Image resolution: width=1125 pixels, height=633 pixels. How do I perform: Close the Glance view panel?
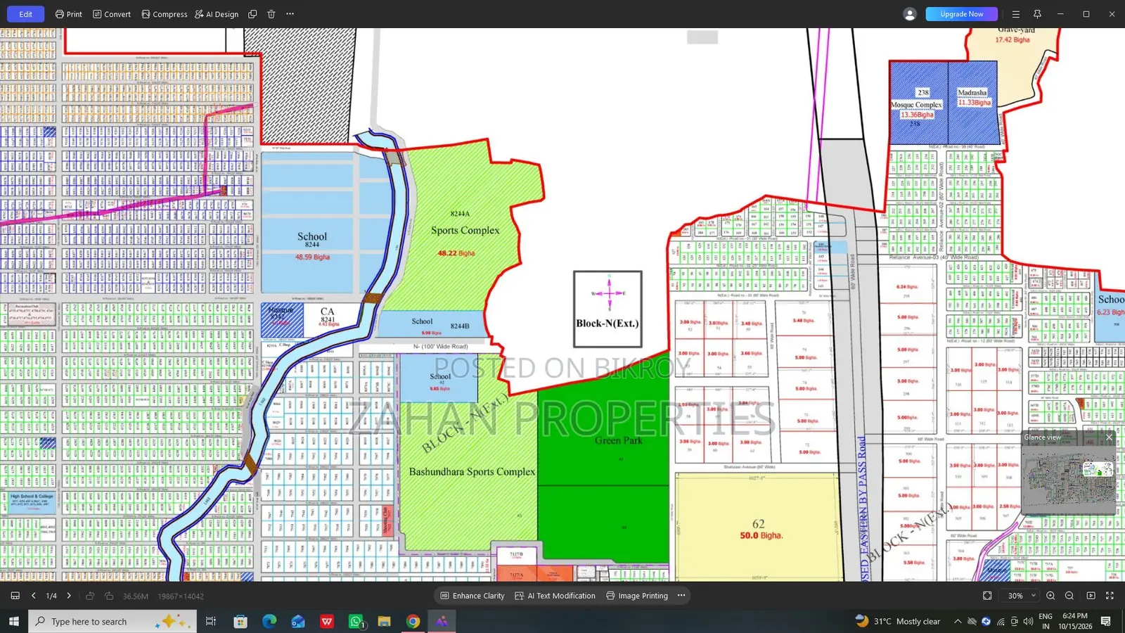(x=1109, y=437)
